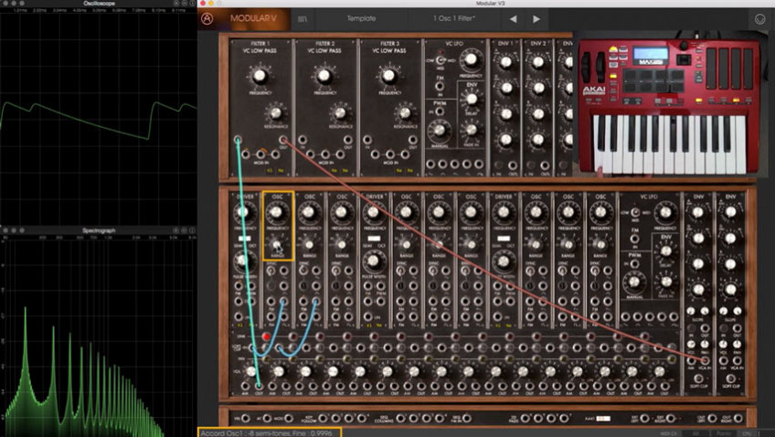Click the highlighted OSC Range selector knob
This screenshot has width=775, height=437.
pos(278,244)
